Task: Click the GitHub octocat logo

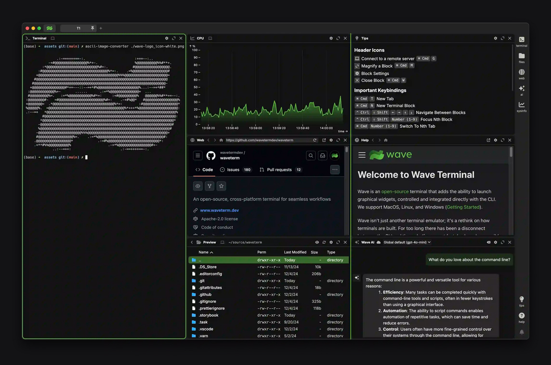Action: pos(211,155)
